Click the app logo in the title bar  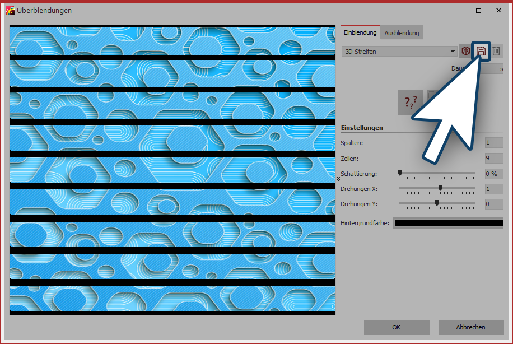[x=9, y=10]
